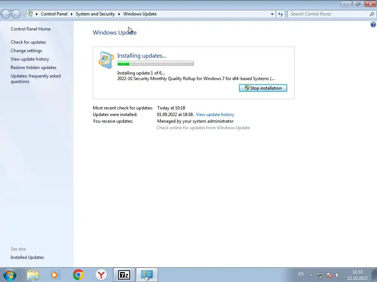This screenshot has height=282, width=377.
Task: Click the help question mark icon
Action: tap(373, 25)
